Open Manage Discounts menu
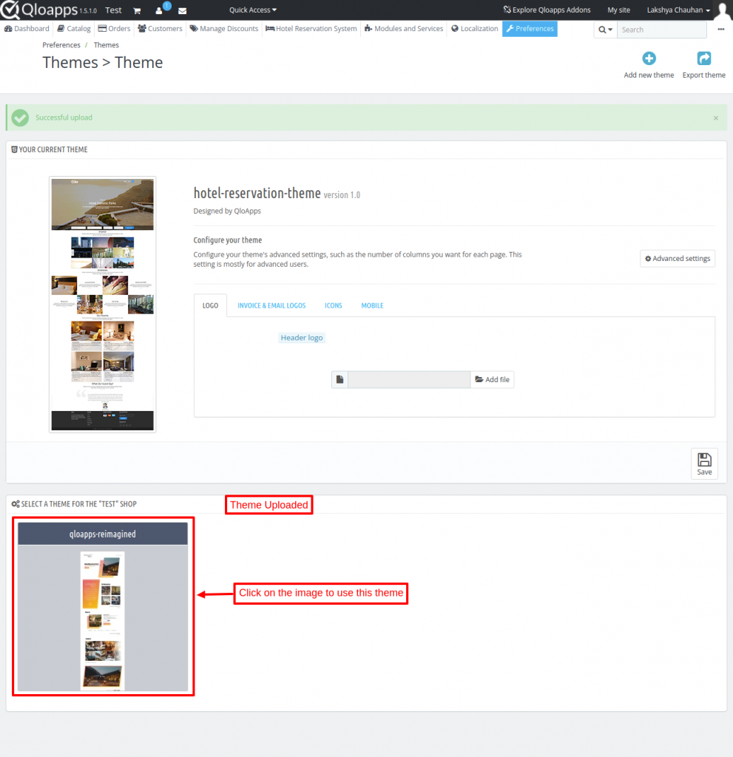 [x=223, y=29]
